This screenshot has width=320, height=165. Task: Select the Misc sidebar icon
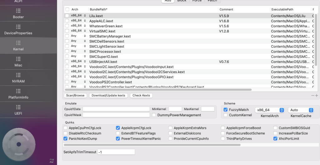click(18, 62)
